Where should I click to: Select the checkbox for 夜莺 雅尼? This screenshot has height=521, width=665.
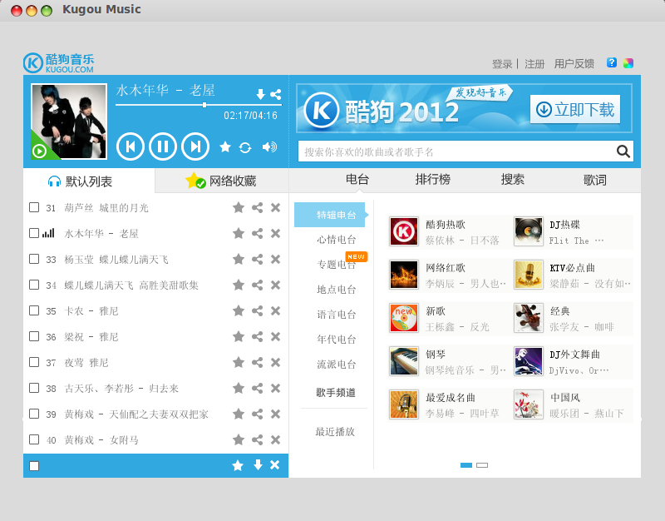(x=34, y=362)
